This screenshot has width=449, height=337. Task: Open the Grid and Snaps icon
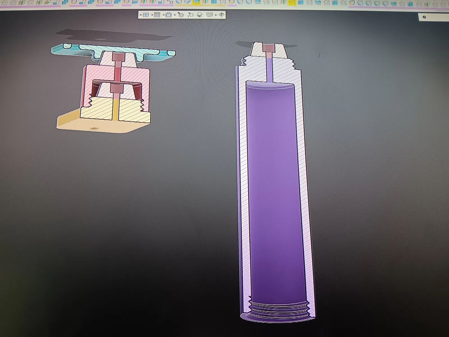pyautogui.click(x=157, y=15)
